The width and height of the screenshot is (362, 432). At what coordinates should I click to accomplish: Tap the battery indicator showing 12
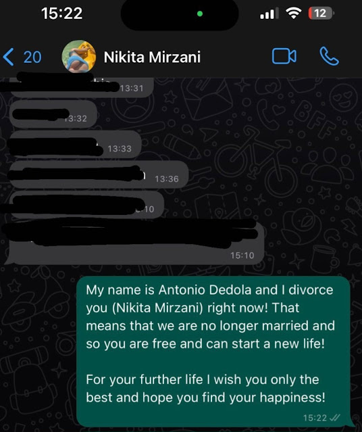click(321, 14)
